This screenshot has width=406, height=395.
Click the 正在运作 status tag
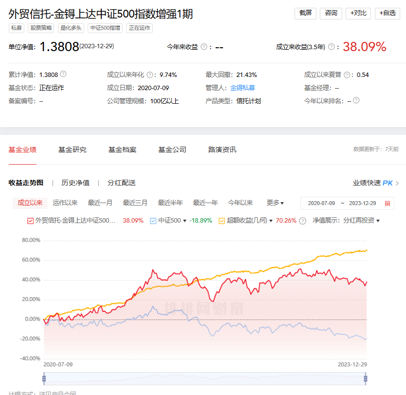coord(139,28)
